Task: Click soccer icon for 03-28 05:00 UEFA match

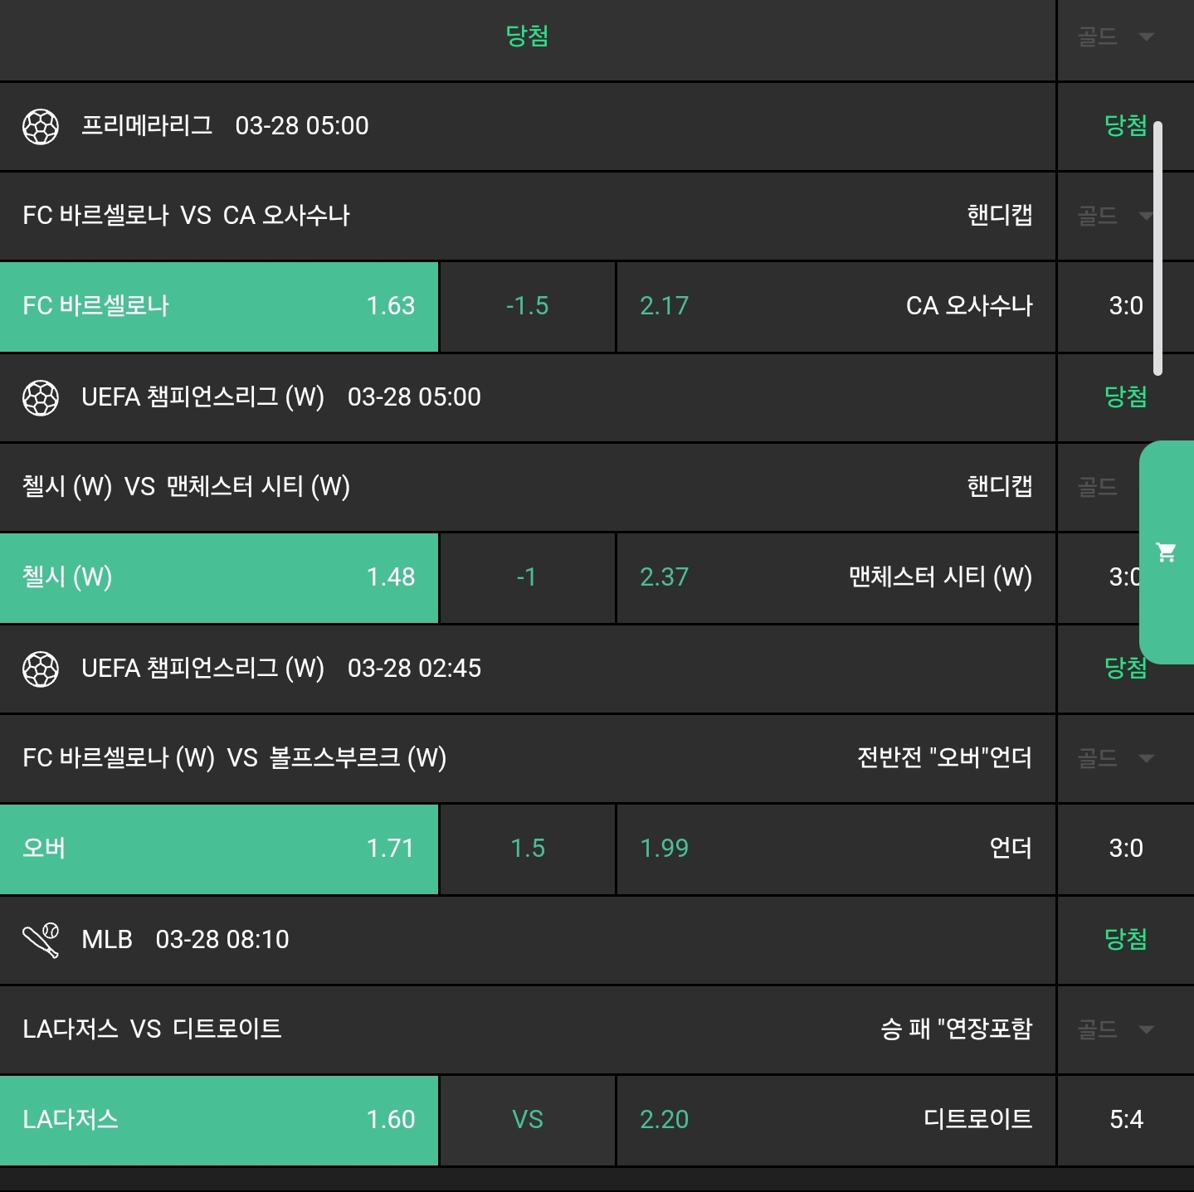Action: pos(40,398)
